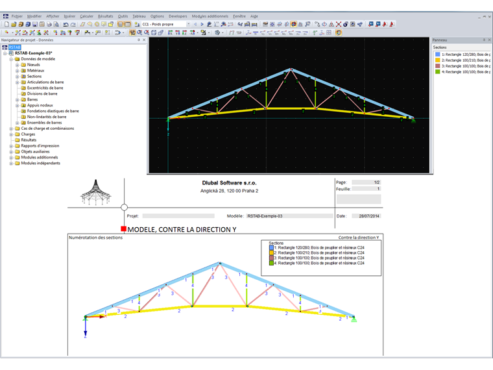The height and width of the screenshot is (370, 493).
Task: Click the red X delete icon in toolbar
Action: 339,24
